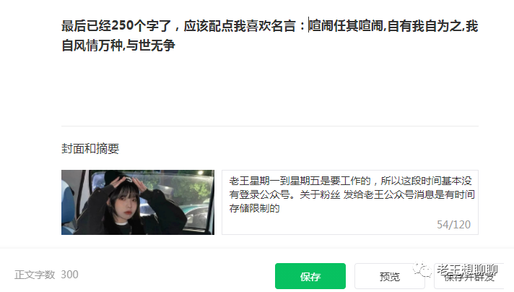
Task: Click the summary text line starting 老王星期一
Action: pyautogui.click(x=350, y=181)
